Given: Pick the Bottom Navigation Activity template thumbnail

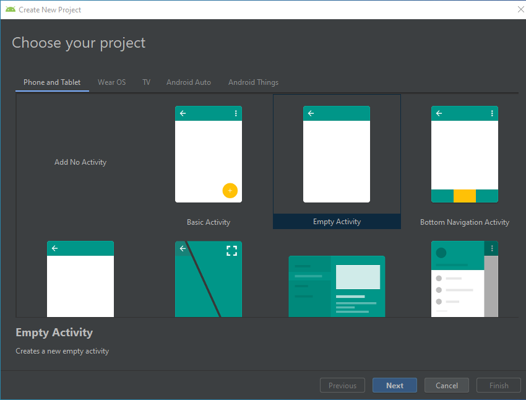Looking at the screenshot, I should pyautogui.click(x=465, y=154).
